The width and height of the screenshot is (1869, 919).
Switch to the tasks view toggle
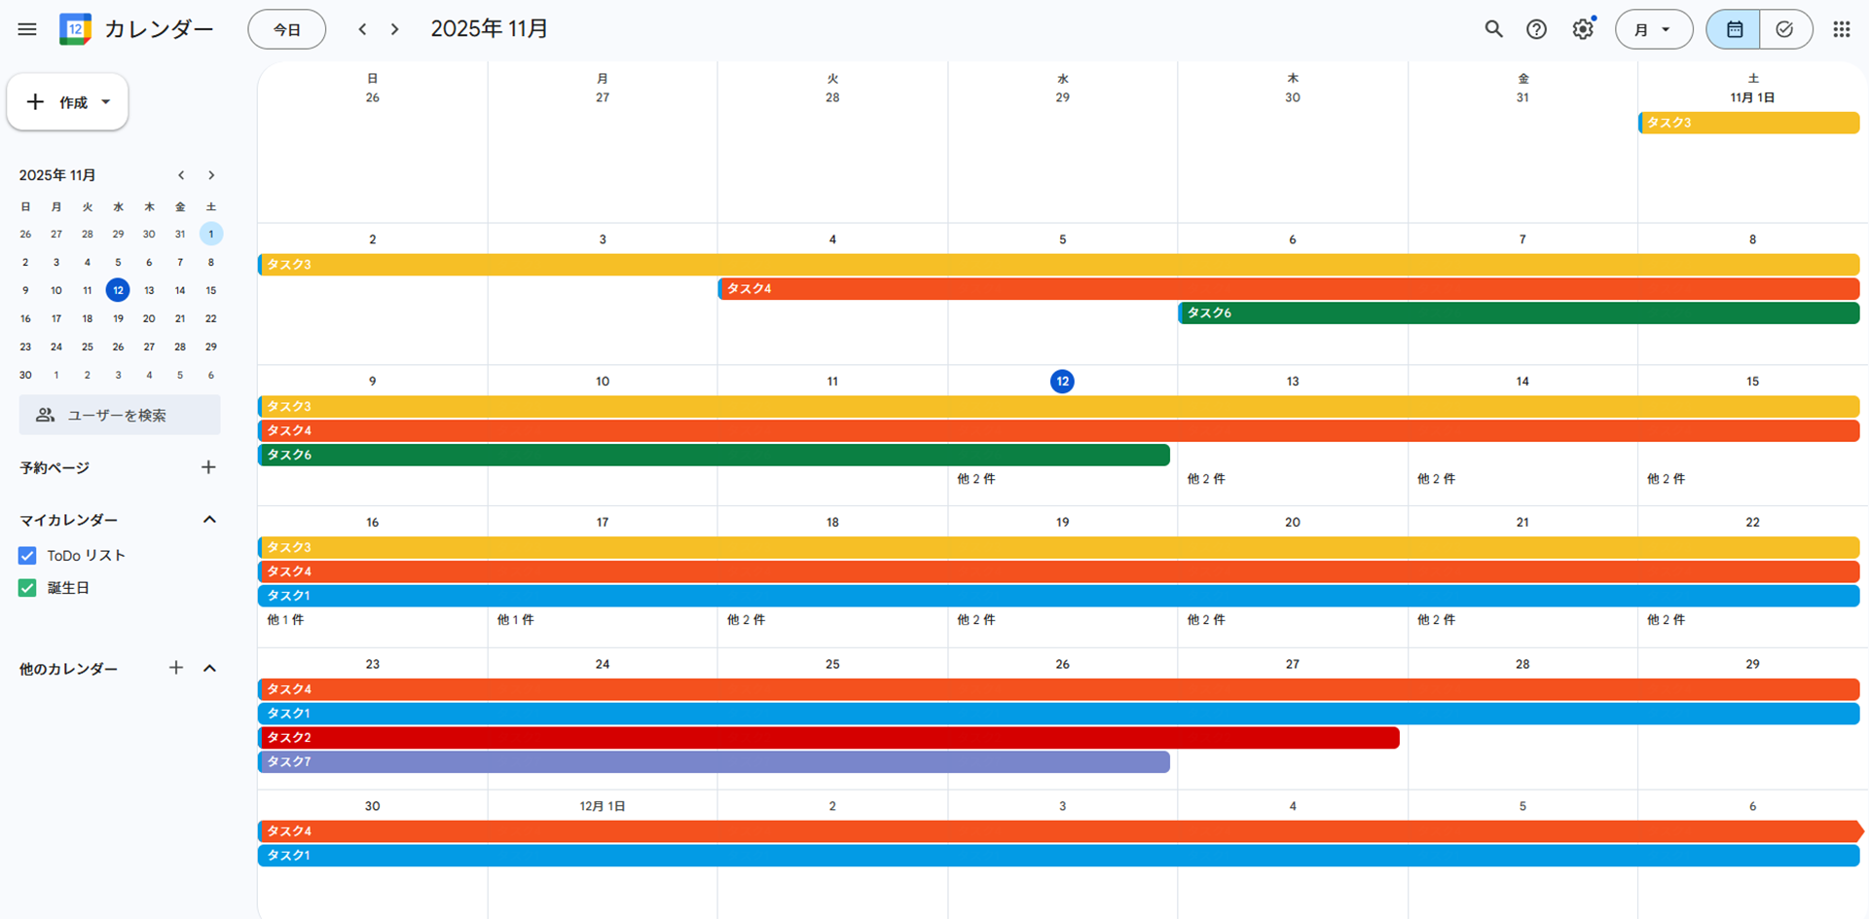[x=1784, y=29]
